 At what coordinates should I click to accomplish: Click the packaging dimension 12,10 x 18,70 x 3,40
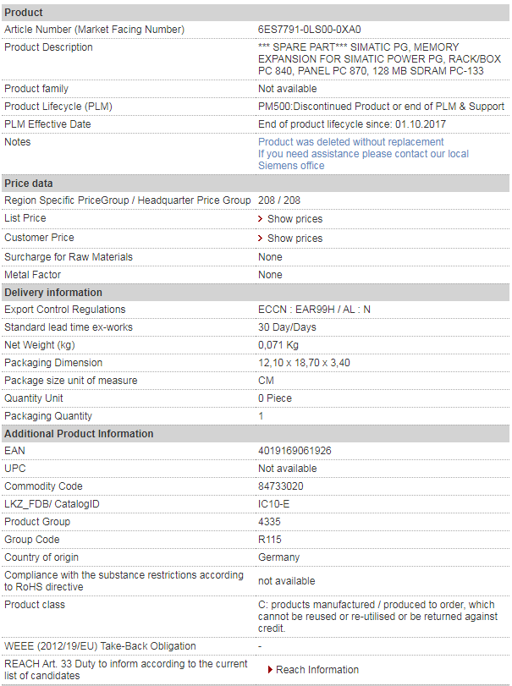[304, 363]
